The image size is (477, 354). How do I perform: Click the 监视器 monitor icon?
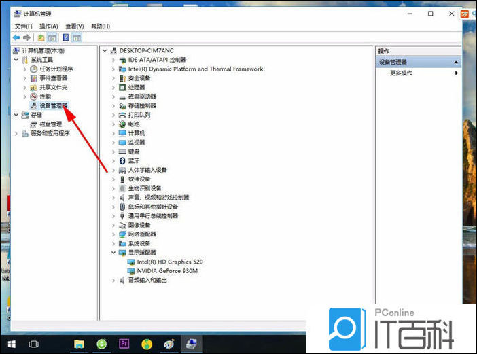pos(122,142)
